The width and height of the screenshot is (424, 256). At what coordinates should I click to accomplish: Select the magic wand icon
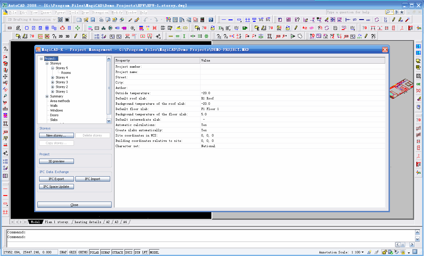tap(408, 20)
